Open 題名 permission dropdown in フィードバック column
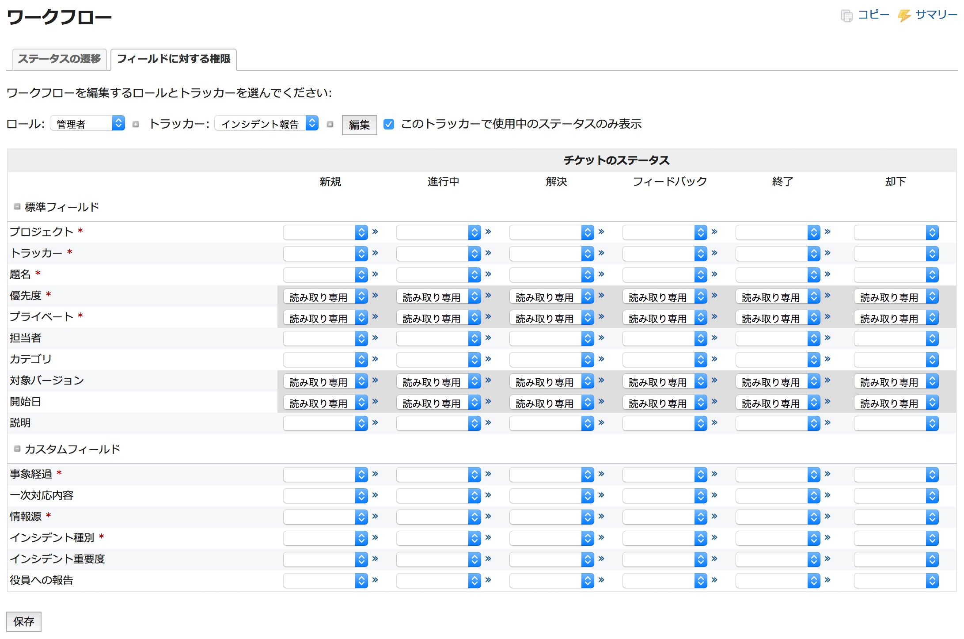The height and width of the screenshot is (639, 964). click(x=665, y=275)
